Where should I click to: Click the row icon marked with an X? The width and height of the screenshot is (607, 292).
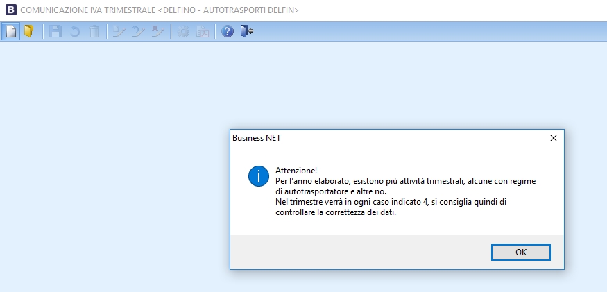(x=157, y=32)
